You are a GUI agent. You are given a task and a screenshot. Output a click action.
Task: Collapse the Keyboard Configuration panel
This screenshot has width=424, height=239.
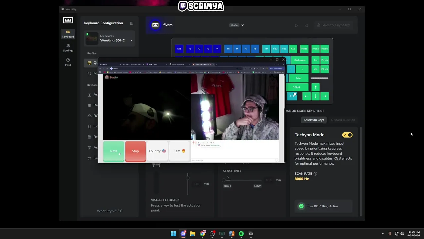(x=132, y=23)
